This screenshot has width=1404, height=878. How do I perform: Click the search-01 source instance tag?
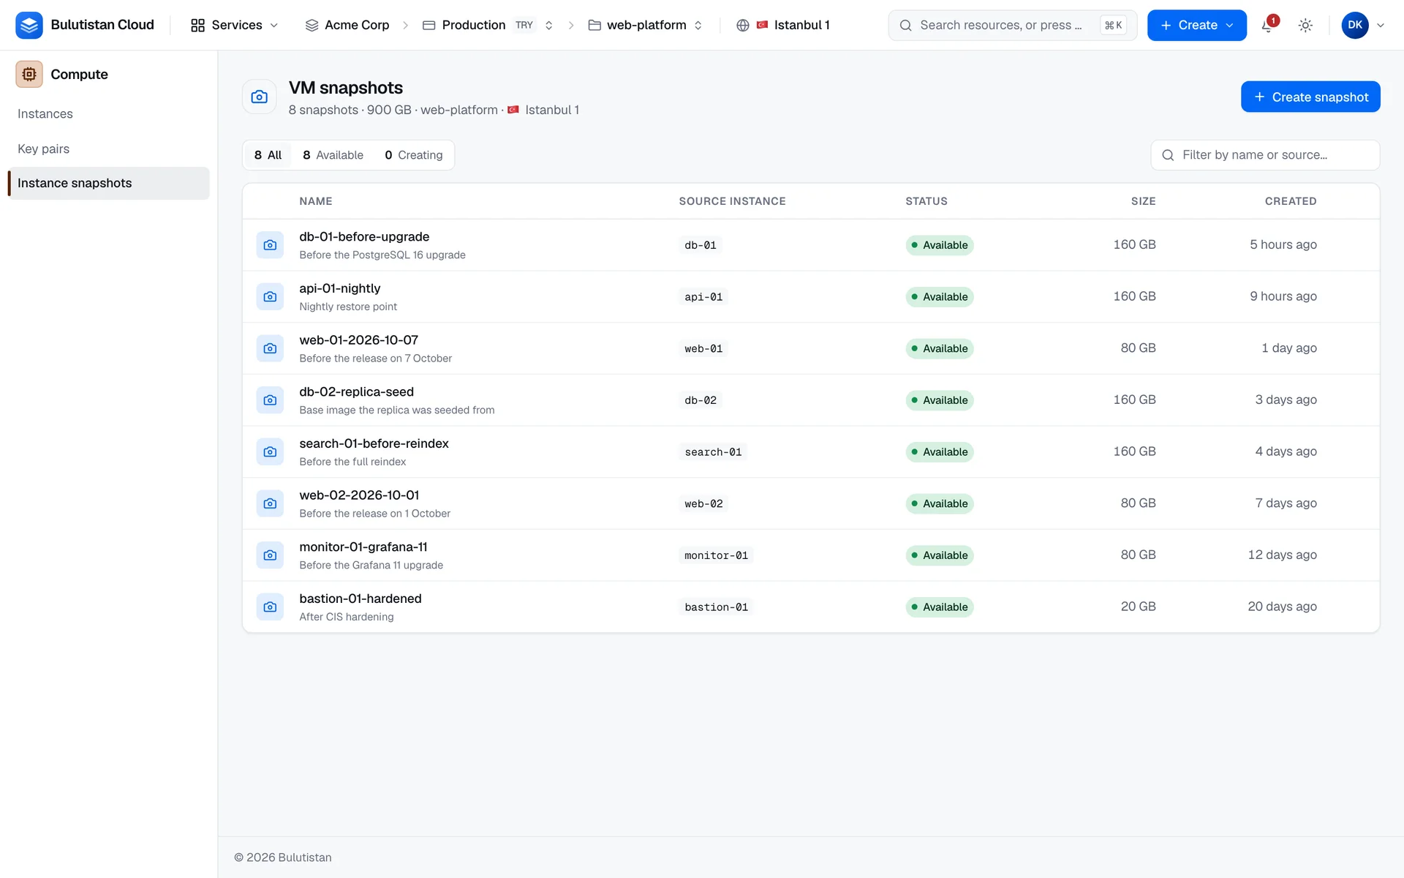coord(713,452)
